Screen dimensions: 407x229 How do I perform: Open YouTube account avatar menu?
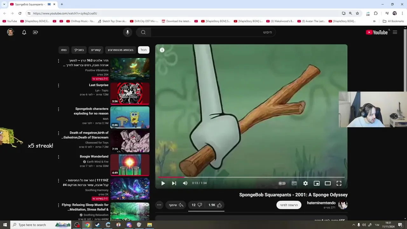click(x=10, y=32)
